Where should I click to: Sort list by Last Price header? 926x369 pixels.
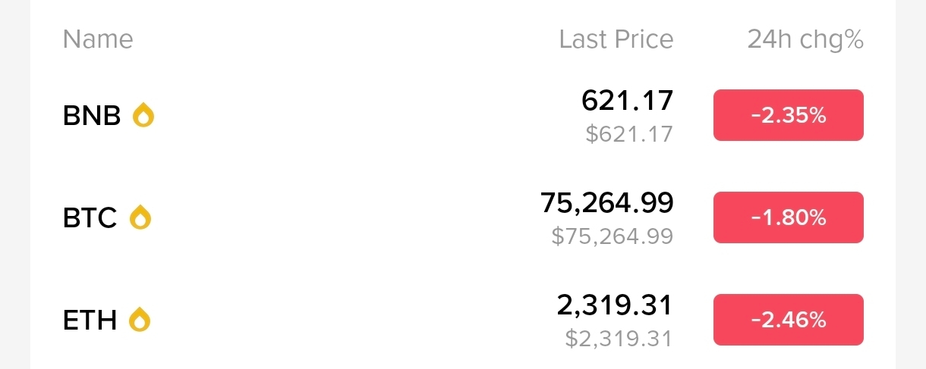pyautogui.click(x=616, y=39)
